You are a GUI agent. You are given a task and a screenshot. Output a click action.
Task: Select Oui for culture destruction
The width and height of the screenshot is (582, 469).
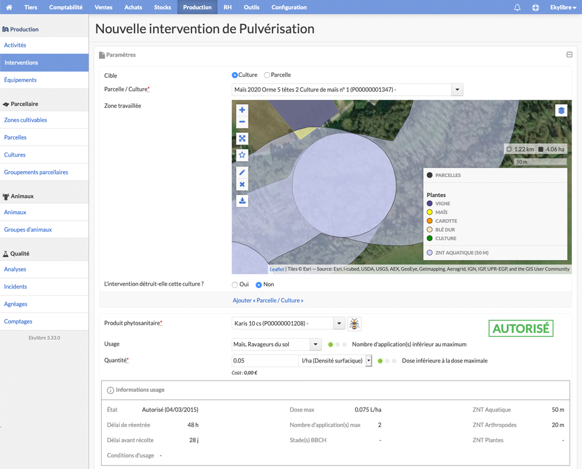pos(235,285)
